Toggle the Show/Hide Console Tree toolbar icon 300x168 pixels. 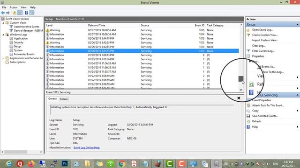20,13
